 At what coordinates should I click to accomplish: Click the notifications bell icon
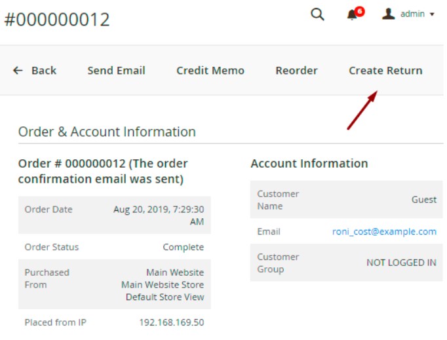(352, 15)
